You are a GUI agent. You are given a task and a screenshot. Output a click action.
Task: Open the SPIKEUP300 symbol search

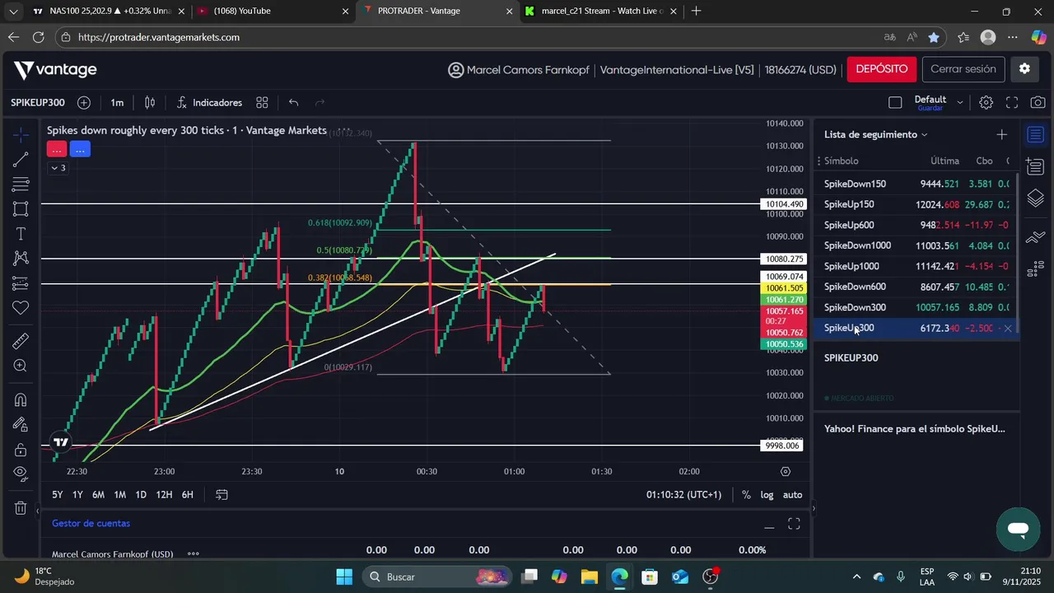pos(38,103)
